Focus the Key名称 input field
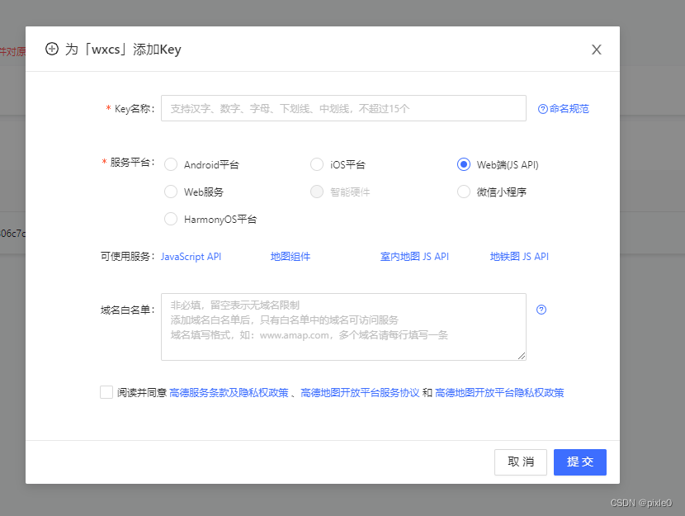This screenshot has height=516, width=685. [x=343, y=108]
